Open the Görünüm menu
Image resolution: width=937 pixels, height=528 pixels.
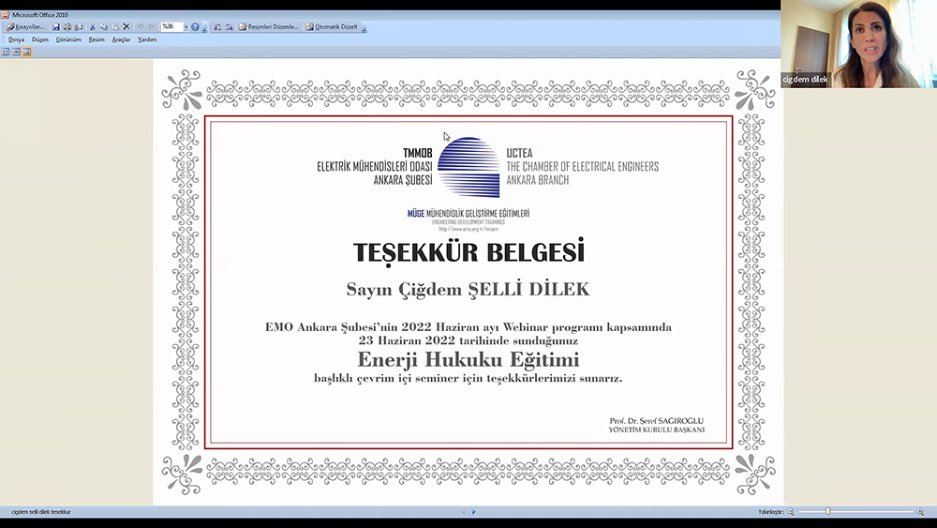tap(68, 39)
